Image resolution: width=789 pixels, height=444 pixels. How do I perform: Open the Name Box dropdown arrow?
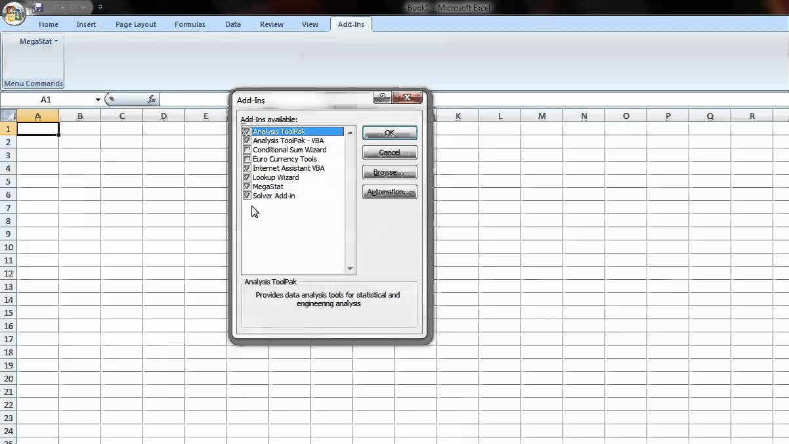pyautogui.click(x=98, y=100)
